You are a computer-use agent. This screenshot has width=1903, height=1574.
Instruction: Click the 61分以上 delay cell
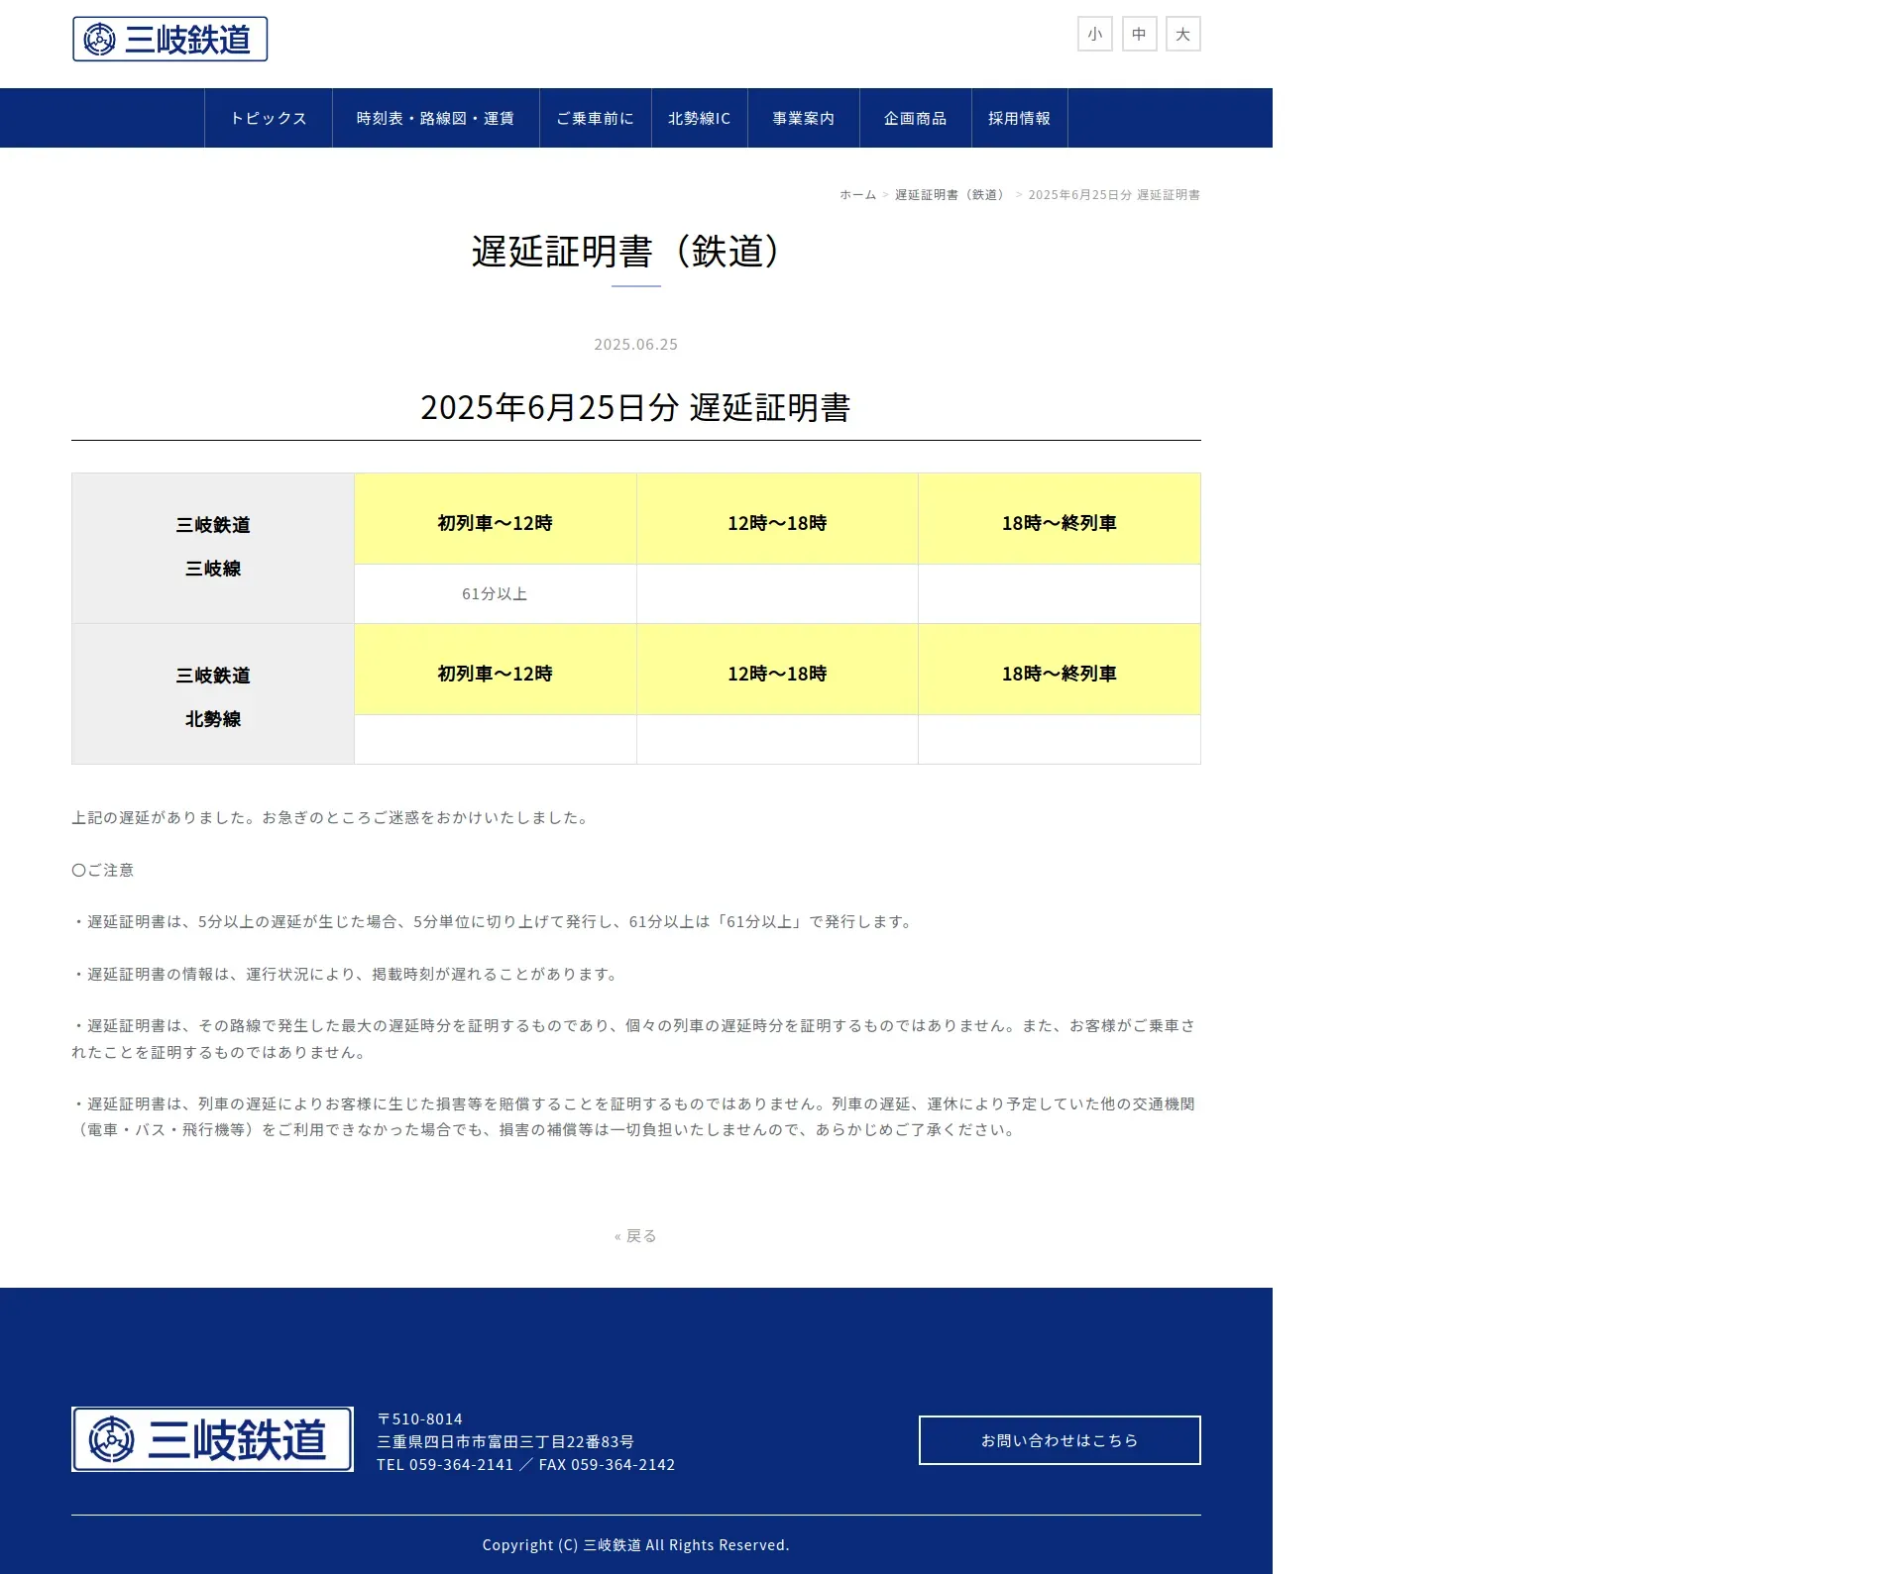[495, 594]
